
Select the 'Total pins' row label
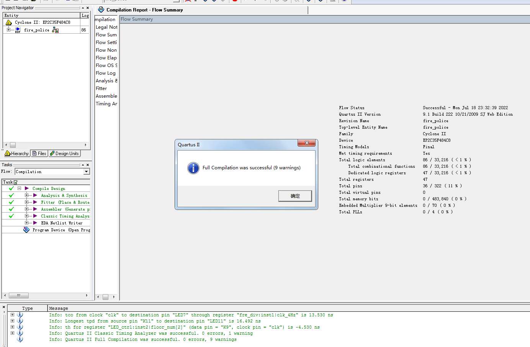350,186
